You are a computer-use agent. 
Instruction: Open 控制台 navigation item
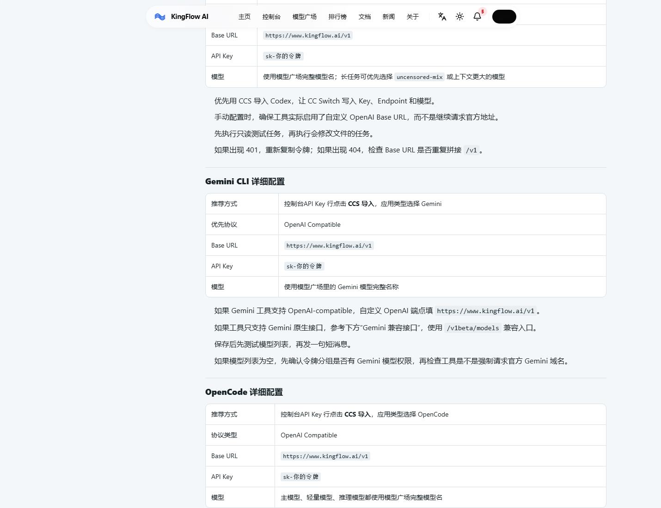click(x=271, y=17)
